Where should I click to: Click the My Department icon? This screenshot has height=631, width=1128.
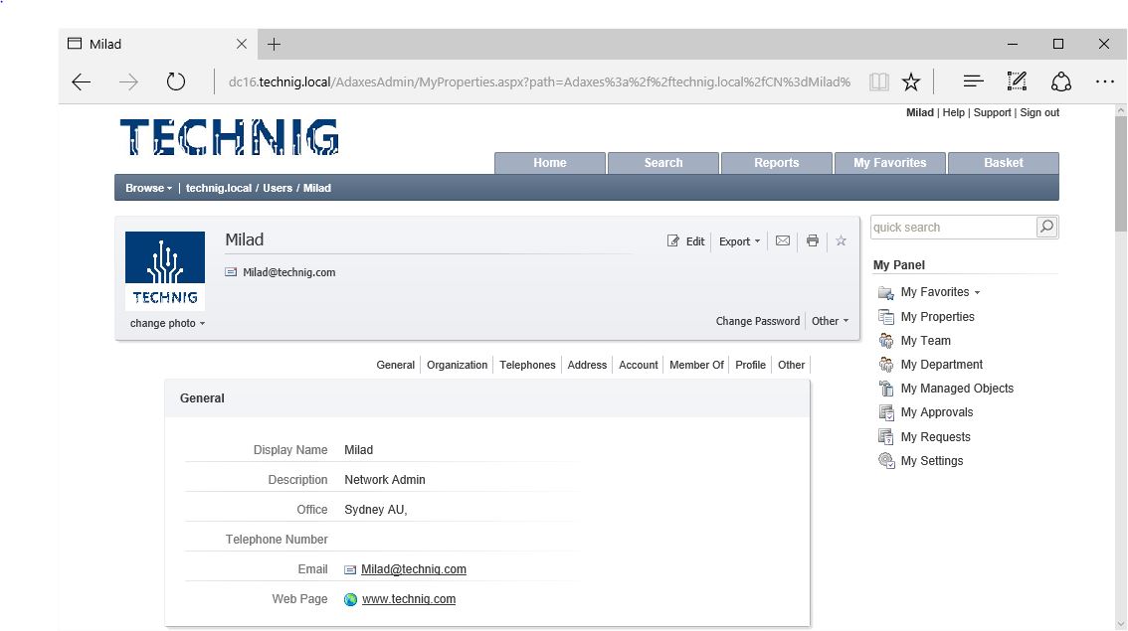point(885,365)
